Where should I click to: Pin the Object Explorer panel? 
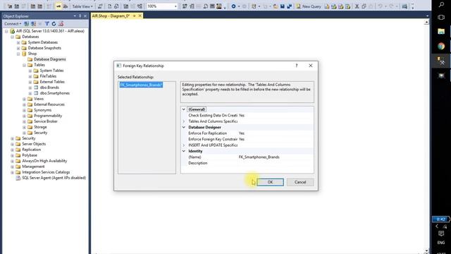[80, 16]
